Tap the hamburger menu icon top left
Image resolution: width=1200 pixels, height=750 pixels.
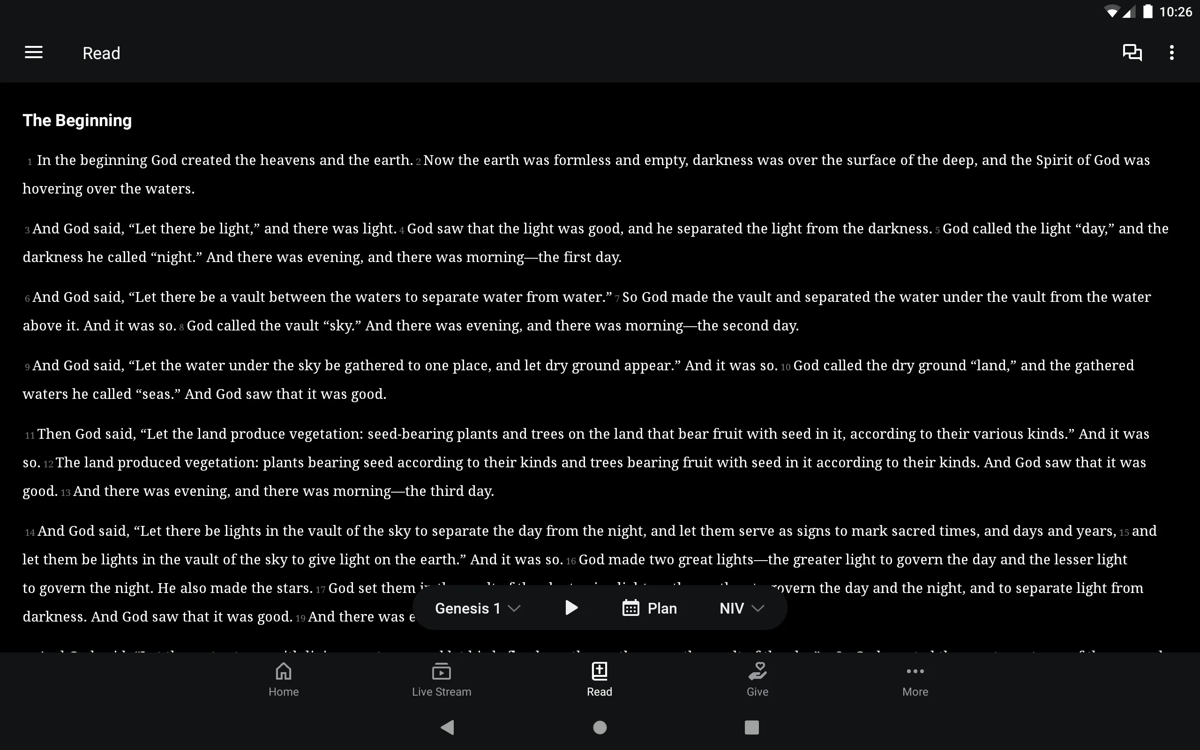[34, 52]
